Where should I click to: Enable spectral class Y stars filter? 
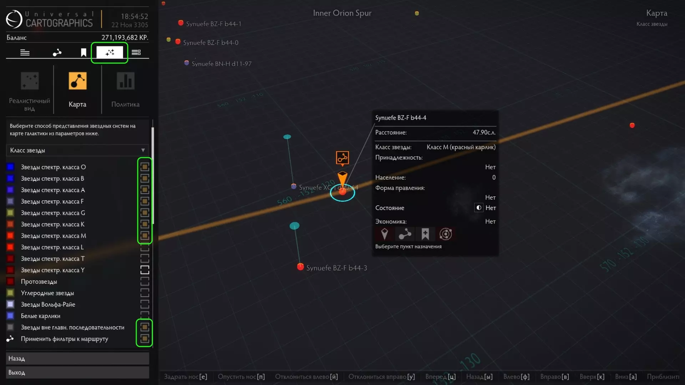[144, 270]
